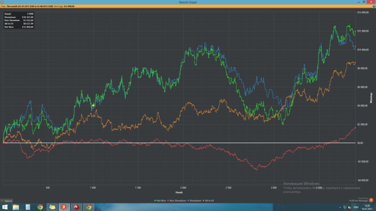Open the folder icon left of Holdem Manager
This screenshot has width=376, height=211.
pyautogui.click(x=52, y=207)
